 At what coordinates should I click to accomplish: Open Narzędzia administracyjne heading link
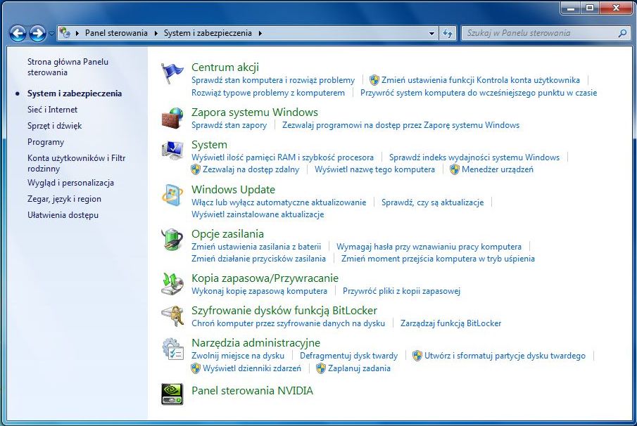(x=256, y=343)
